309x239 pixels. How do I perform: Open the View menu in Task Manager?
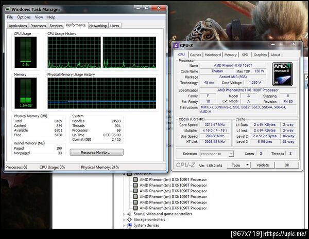[x=39, y=17]
